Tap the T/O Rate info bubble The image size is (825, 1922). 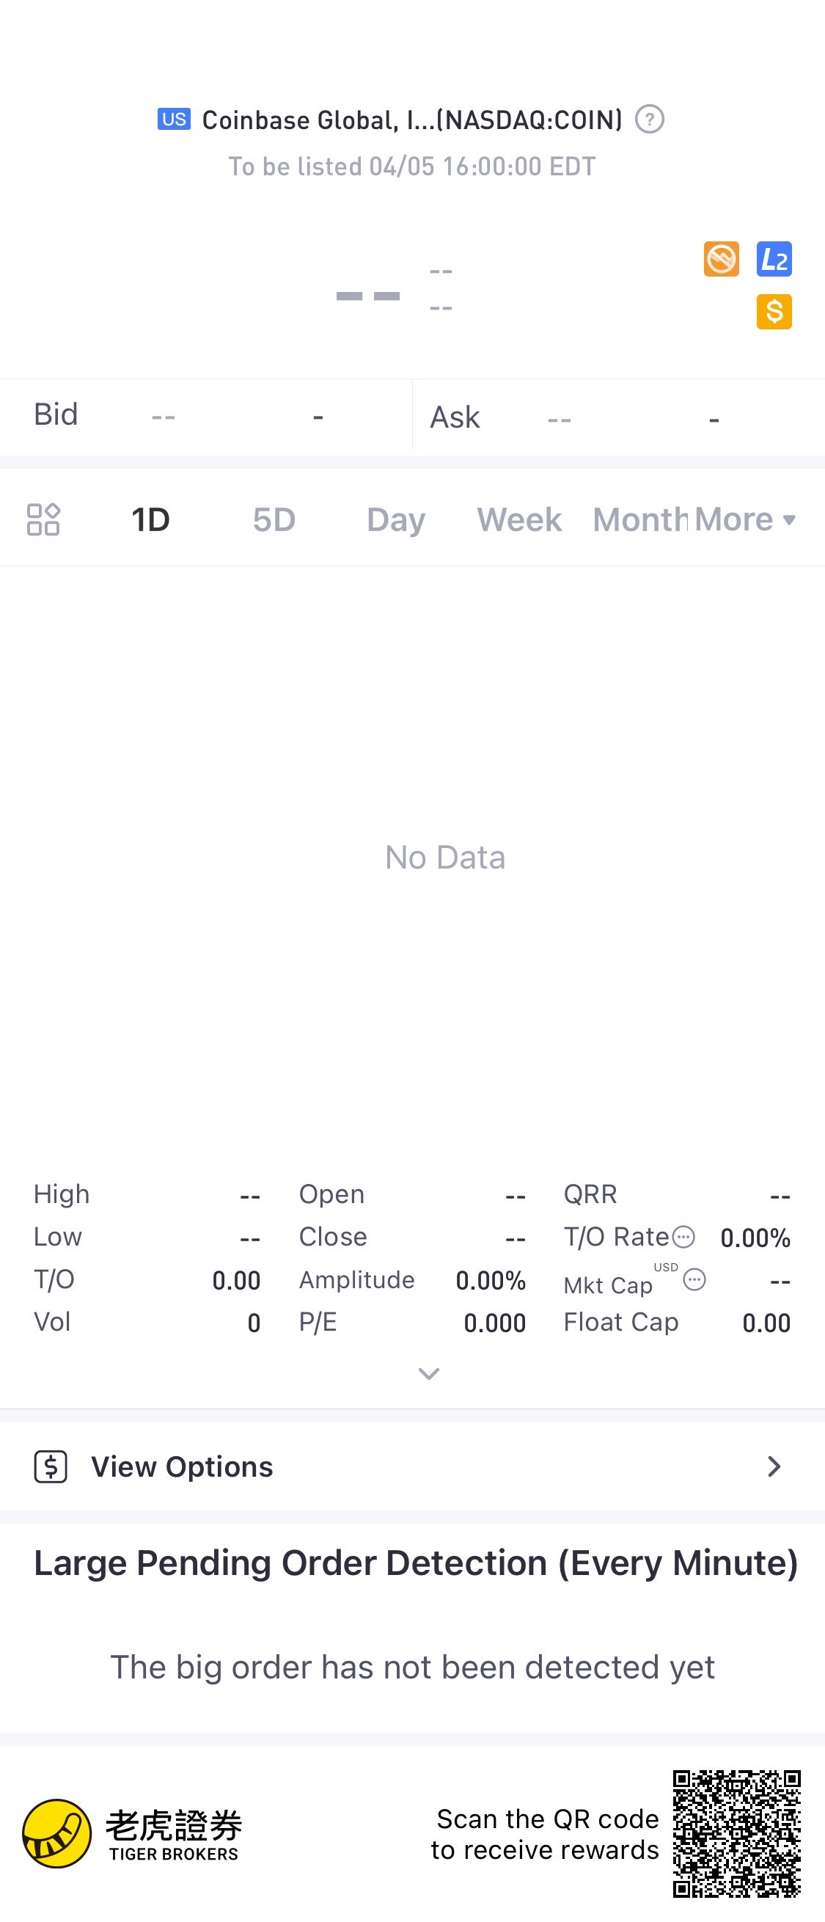(683, 1237)
